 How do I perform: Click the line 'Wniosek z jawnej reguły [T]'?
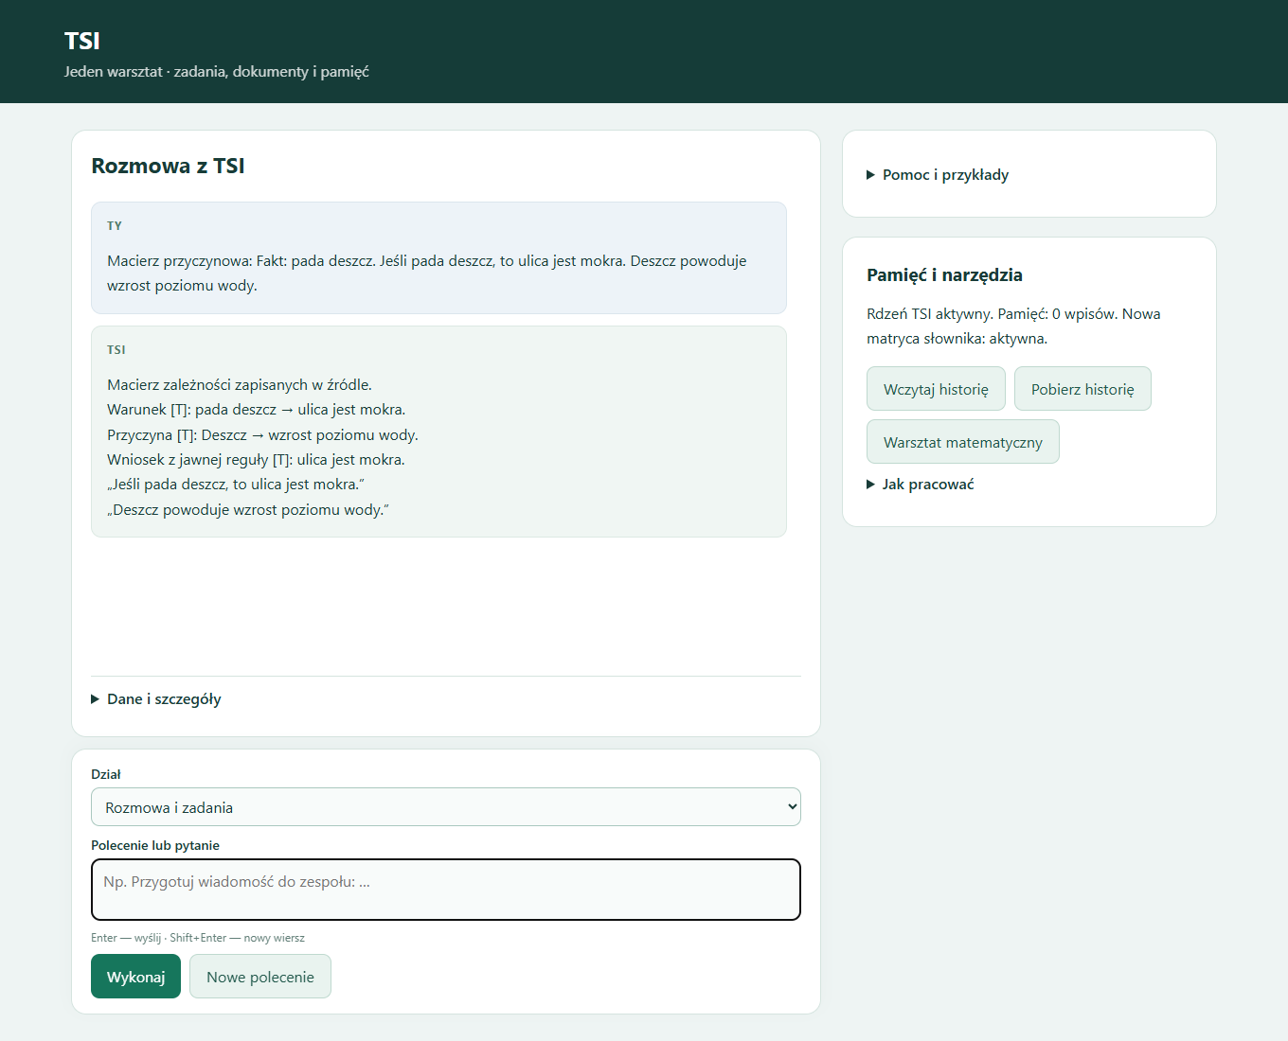tap(256, 460)
